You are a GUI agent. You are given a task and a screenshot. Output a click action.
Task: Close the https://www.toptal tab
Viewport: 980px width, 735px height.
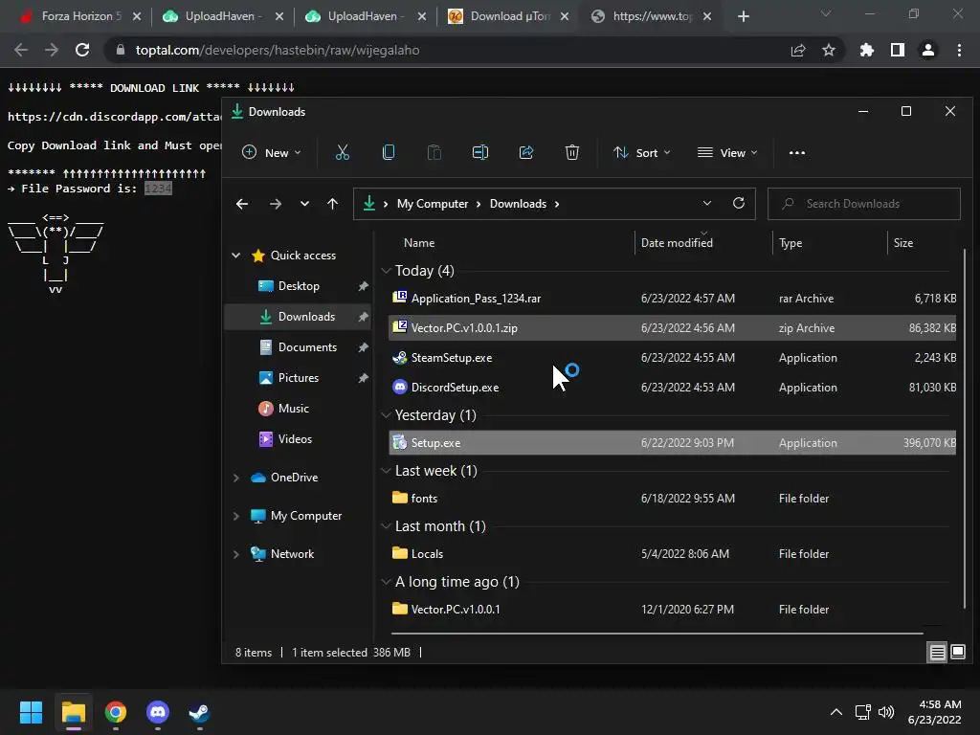pos(707,16)
